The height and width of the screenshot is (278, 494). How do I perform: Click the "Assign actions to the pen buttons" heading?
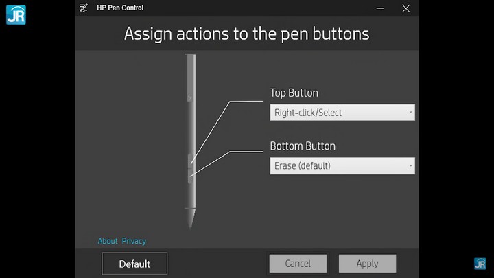tap(246, 34)
